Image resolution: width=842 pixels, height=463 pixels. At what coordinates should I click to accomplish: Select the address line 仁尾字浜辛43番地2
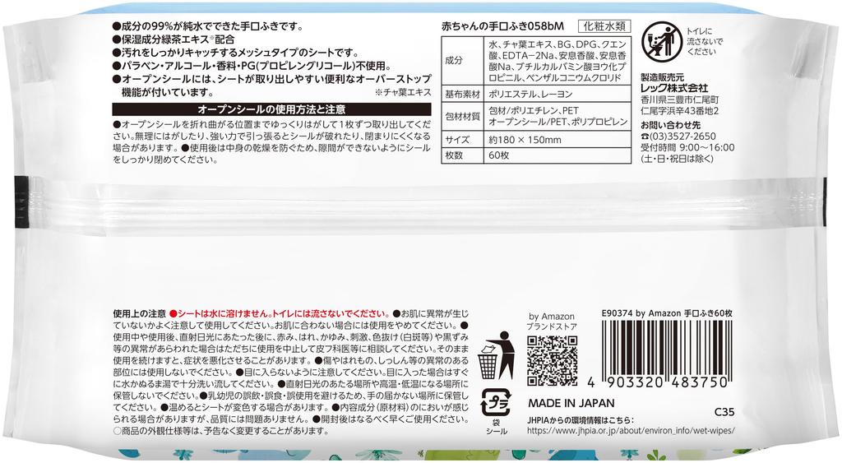pos(679,111)
